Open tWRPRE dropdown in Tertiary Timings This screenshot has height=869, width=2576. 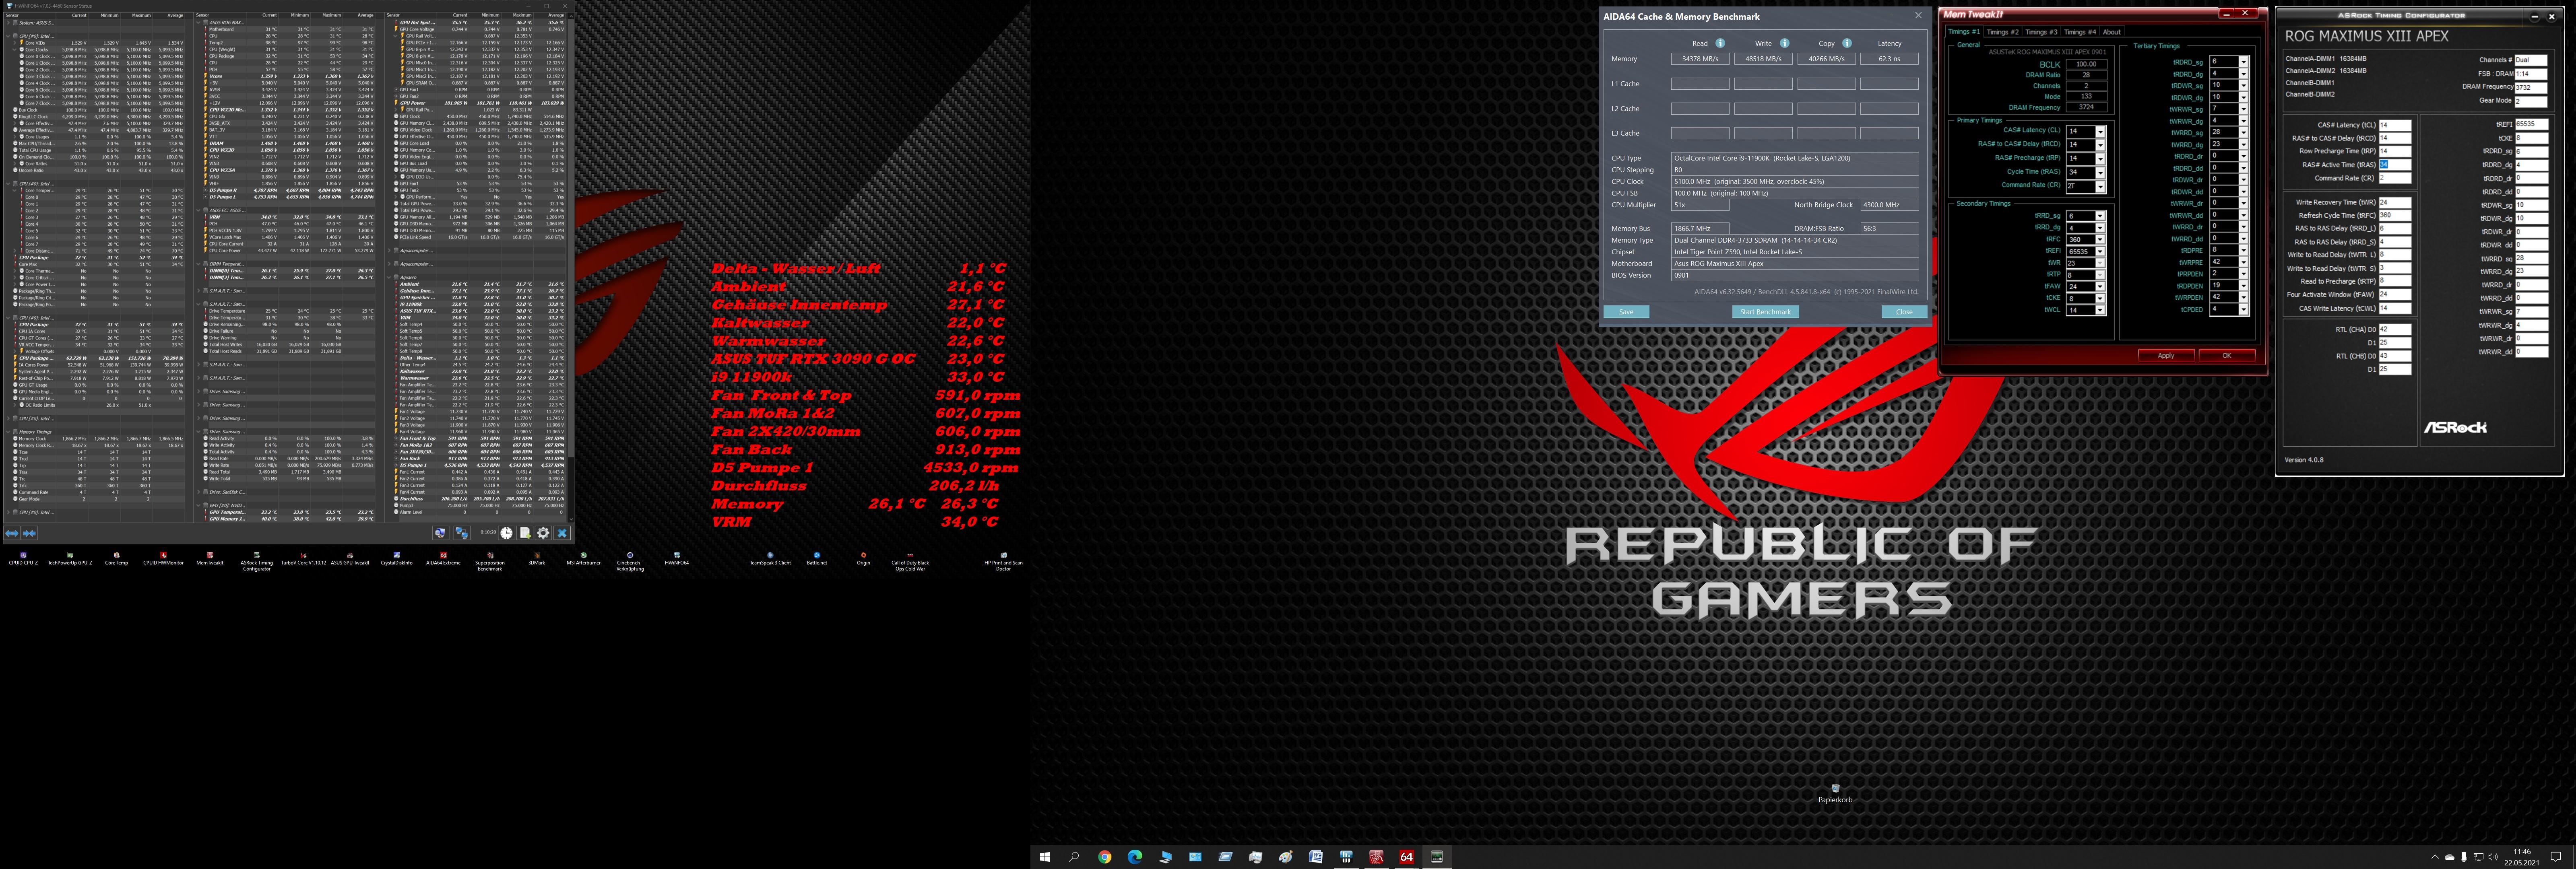coord(2244,262)
